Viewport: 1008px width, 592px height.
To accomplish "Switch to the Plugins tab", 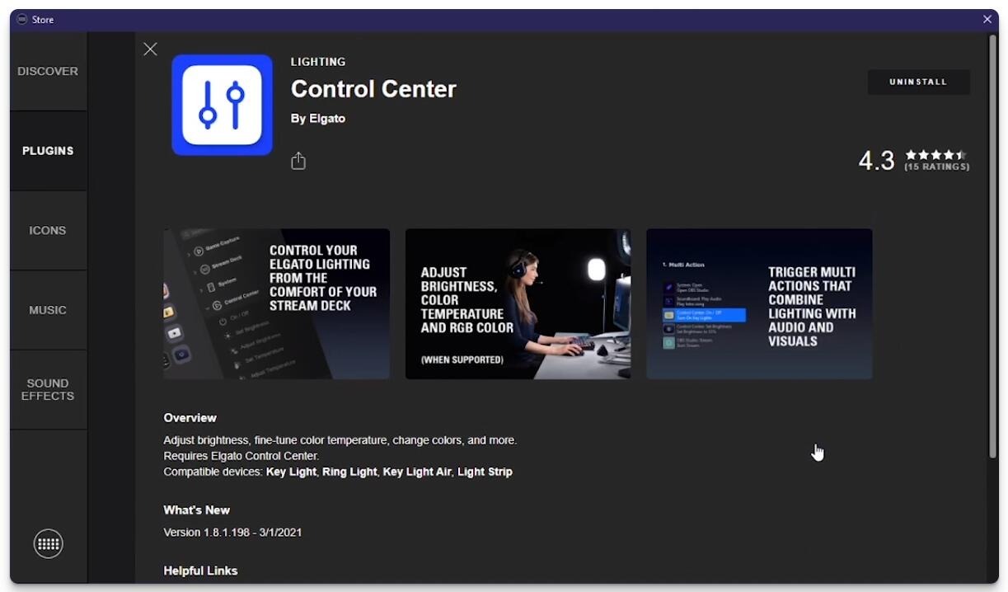I will click(48, 151).
